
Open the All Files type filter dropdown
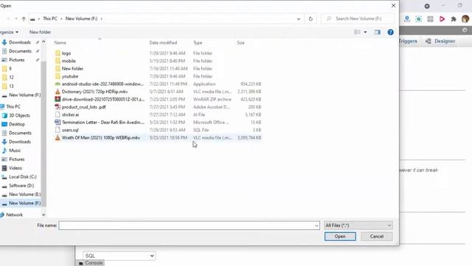[x=358, y=225]
